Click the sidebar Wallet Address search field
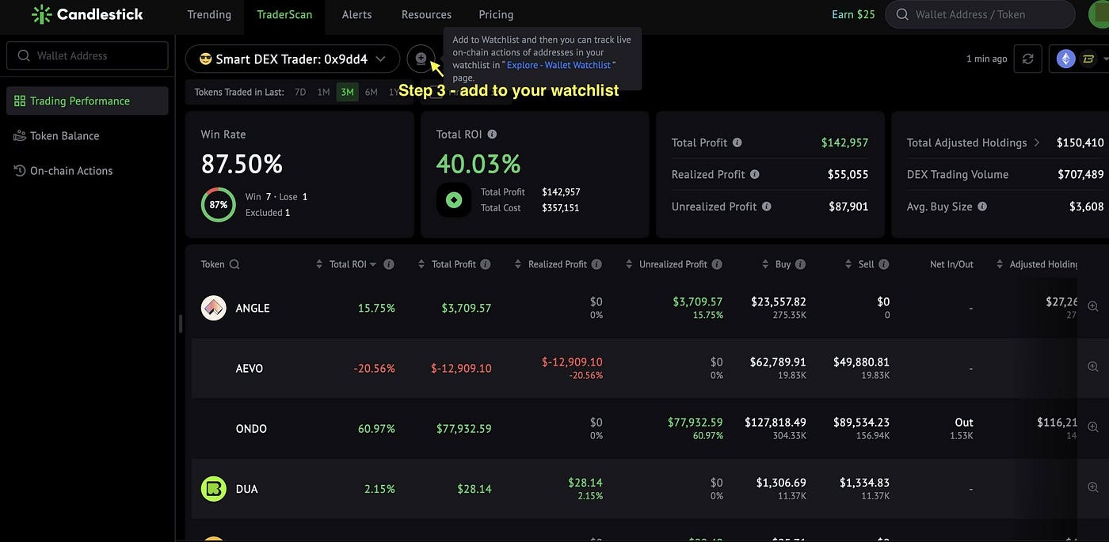This screenshot has width=1109, height=542. click(x=87, y=55)
